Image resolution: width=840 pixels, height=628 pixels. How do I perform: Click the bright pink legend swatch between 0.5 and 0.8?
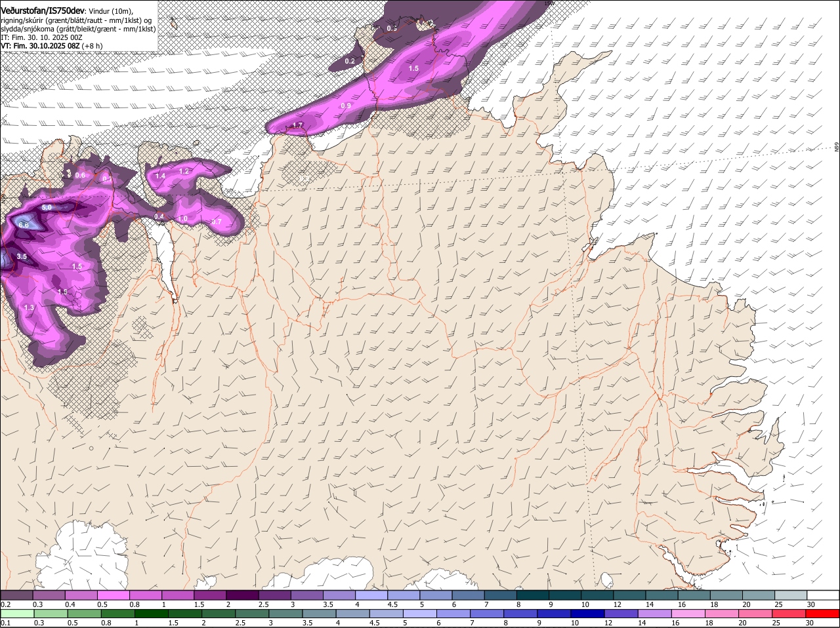(x=113, y=595)
